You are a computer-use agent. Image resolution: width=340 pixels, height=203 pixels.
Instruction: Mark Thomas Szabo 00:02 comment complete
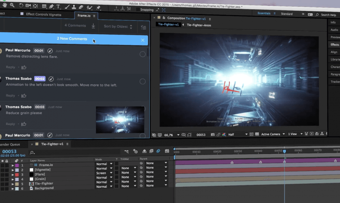click(x=143, y=81)
